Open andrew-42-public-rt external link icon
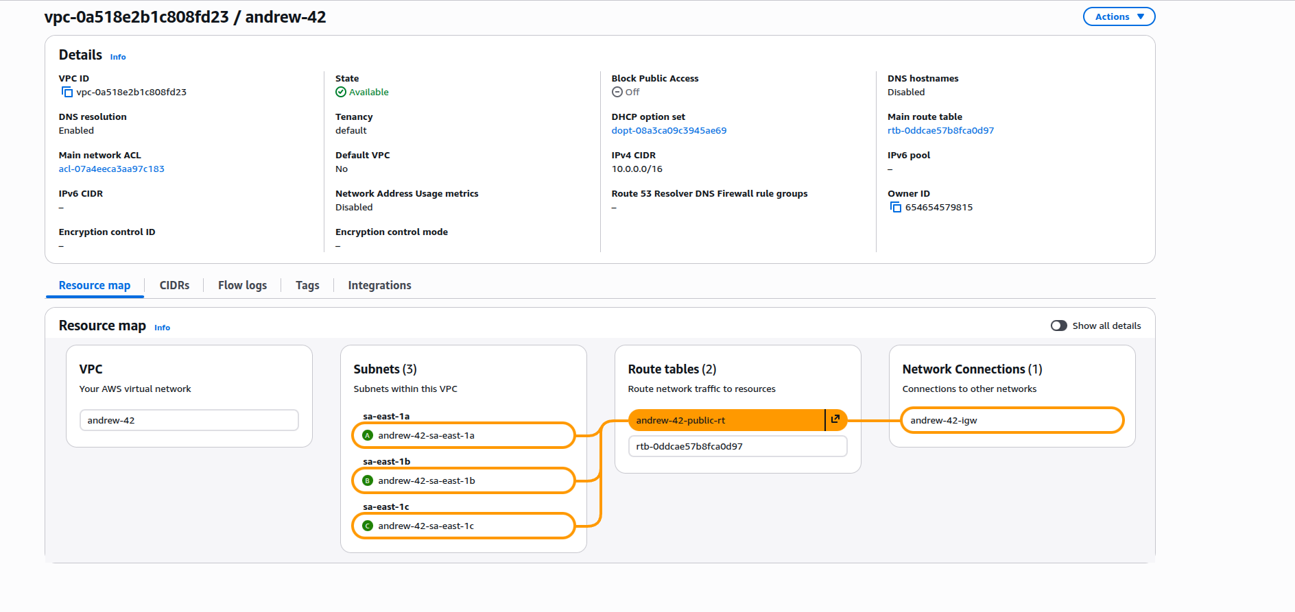Screen dimensions: 1295x612 (835, 419)
